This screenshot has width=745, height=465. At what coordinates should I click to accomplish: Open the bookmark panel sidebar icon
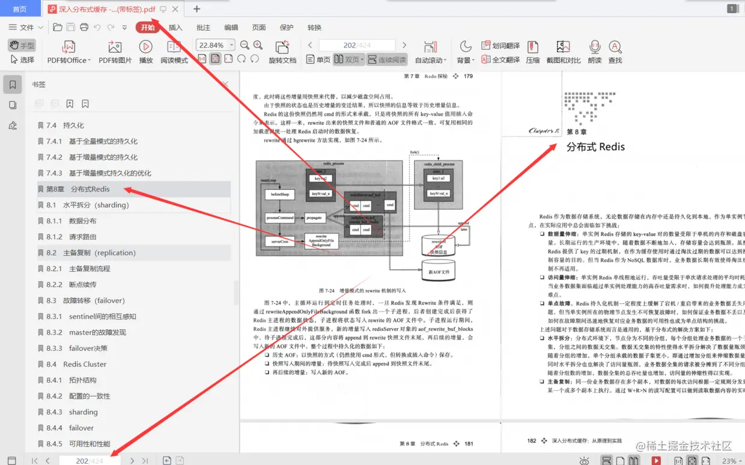(x=13, y=85)
